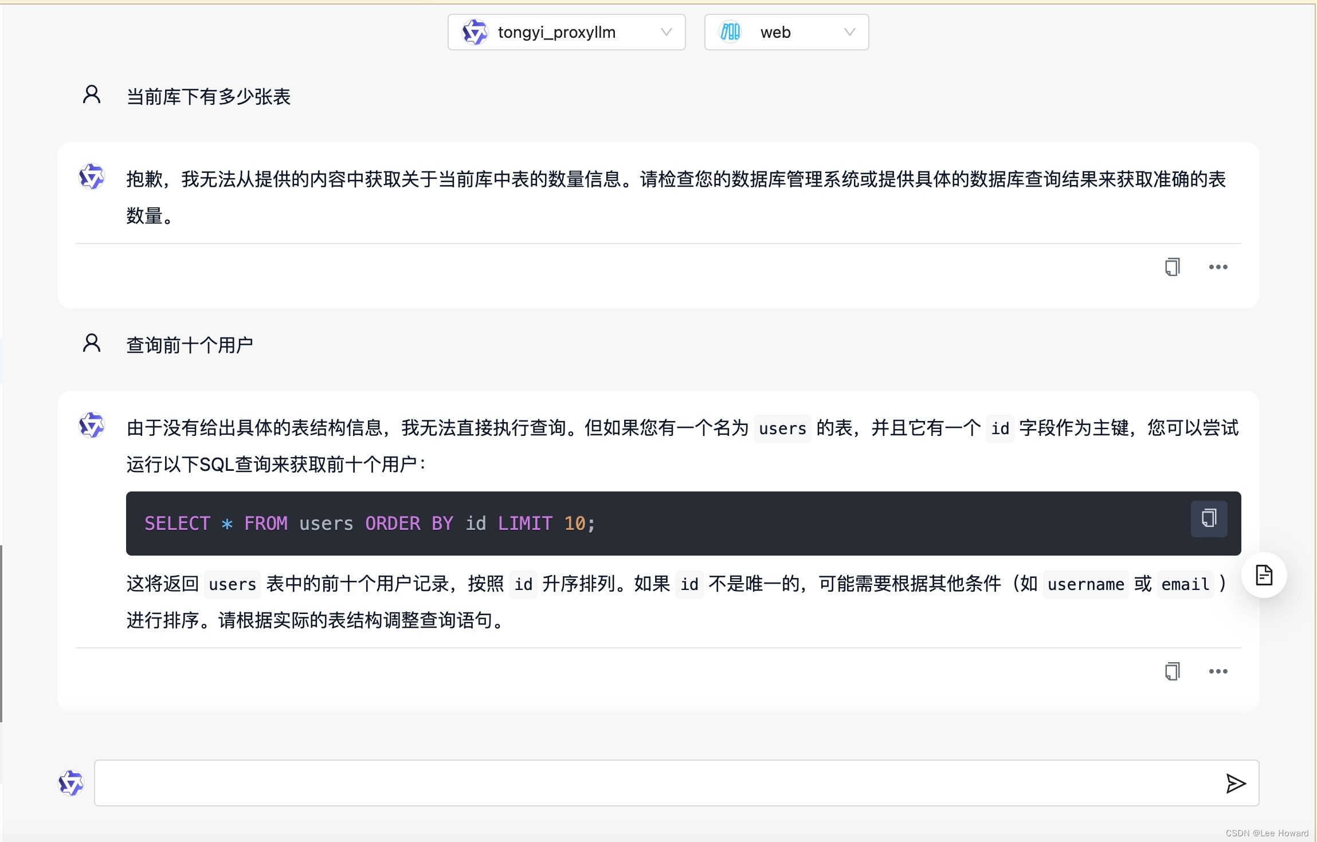This screenshot has width=1317, height=842.
Task: Copy the second assistant reply about users
Action: [1172, 671]
